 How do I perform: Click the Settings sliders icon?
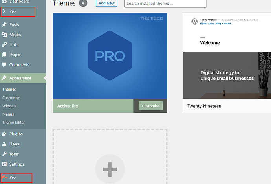[4, 164]
